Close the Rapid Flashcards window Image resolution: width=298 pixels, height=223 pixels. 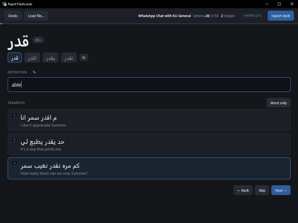[x=292, y=4]
